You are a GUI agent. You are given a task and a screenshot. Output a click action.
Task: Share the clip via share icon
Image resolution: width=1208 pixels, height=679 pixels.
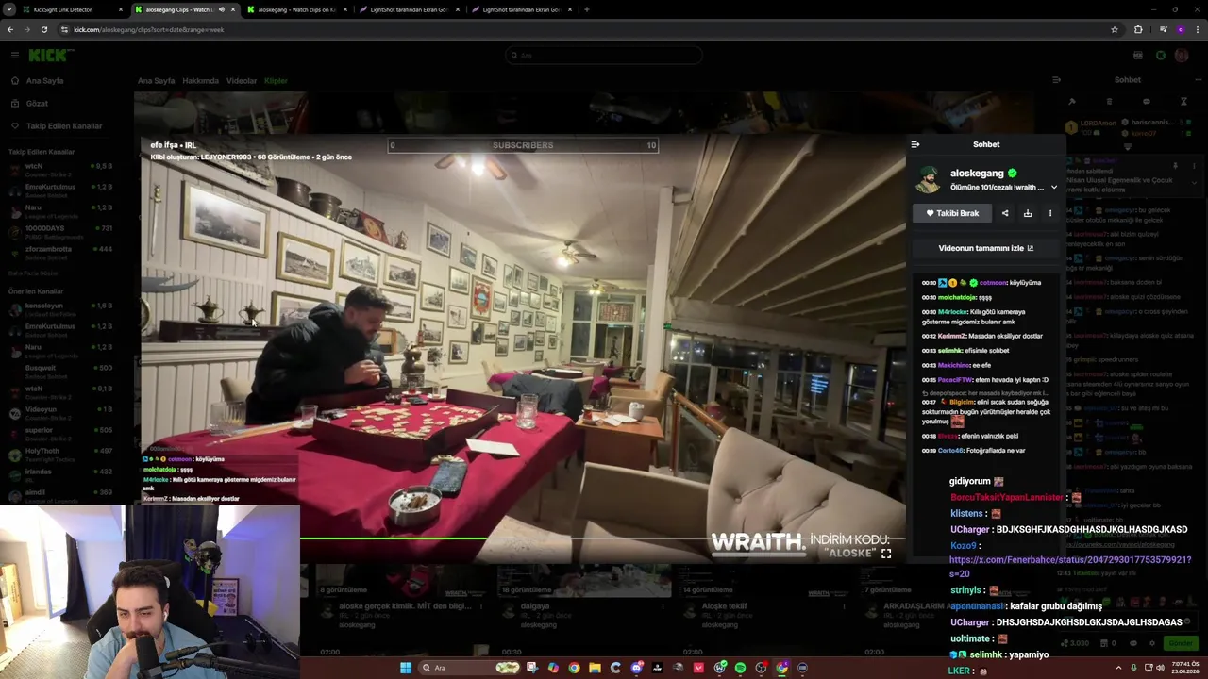coord(1005,213)
